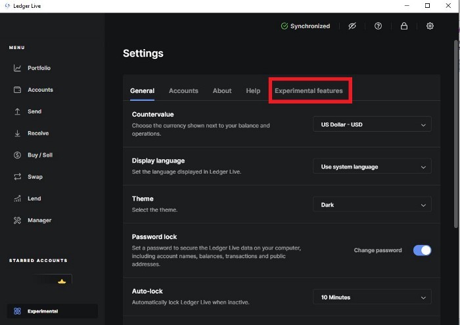Click the Synchronized status text

click(x=310, y=26)
